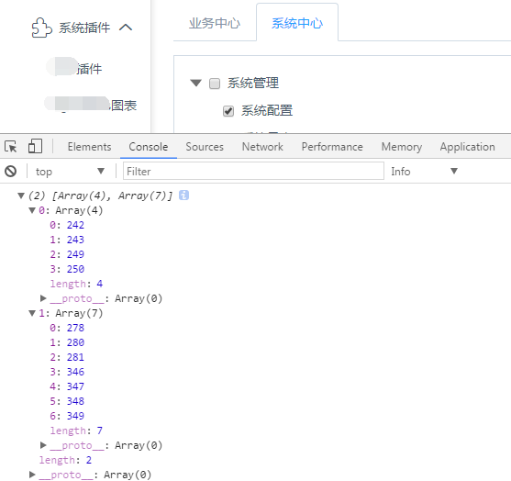Open the Sources tab

point(205,147)
